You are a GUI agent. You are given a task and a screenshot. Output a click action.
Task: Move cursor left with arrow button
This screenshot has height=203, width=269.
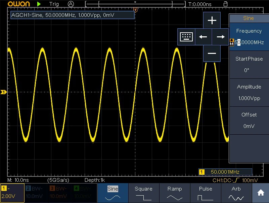click(x=203, y=37)
